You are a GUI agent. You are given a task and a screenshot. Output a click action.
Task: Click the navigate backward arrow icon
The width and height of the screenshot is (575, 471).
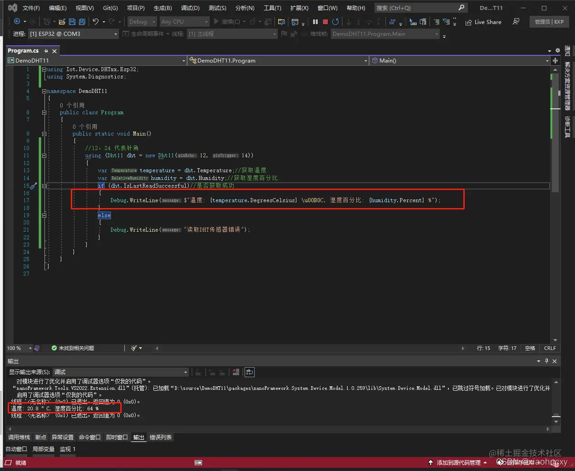pos(17,22)
